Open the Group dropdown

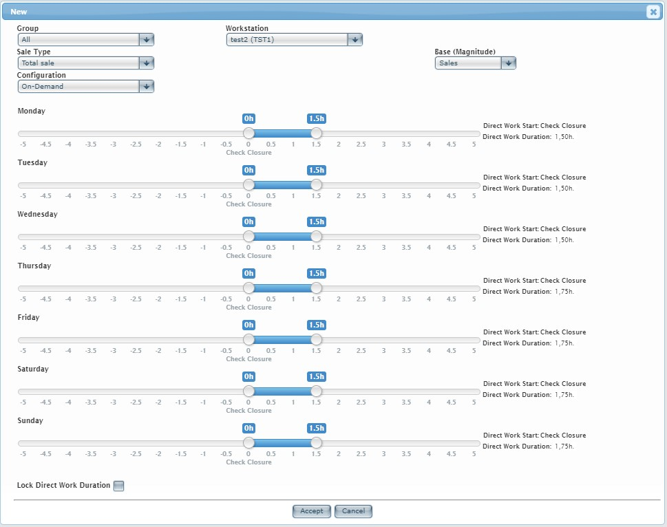pyautogui.click(x=146, y=40)
